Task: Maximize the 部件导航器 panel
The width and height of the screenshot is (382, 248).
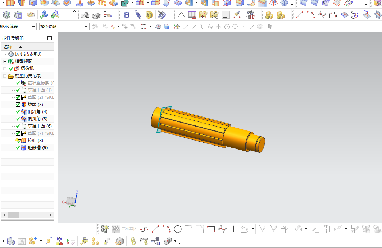Action: pyautogui.click(x=50, y=38)
